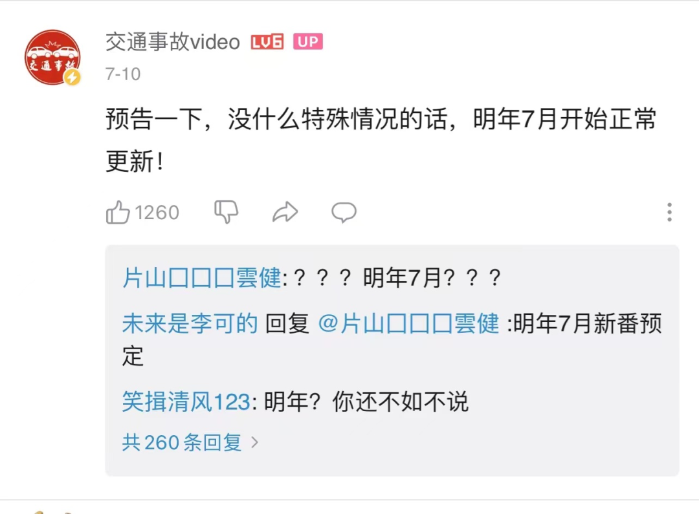Open commenter 片山口口口雲健 profile

click(201, 278)
